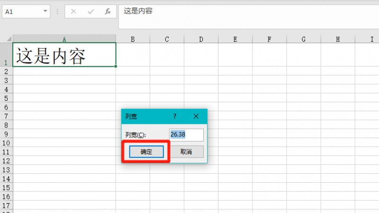
Task: Select cell A1 containing 这是内容
Action: 64,54
